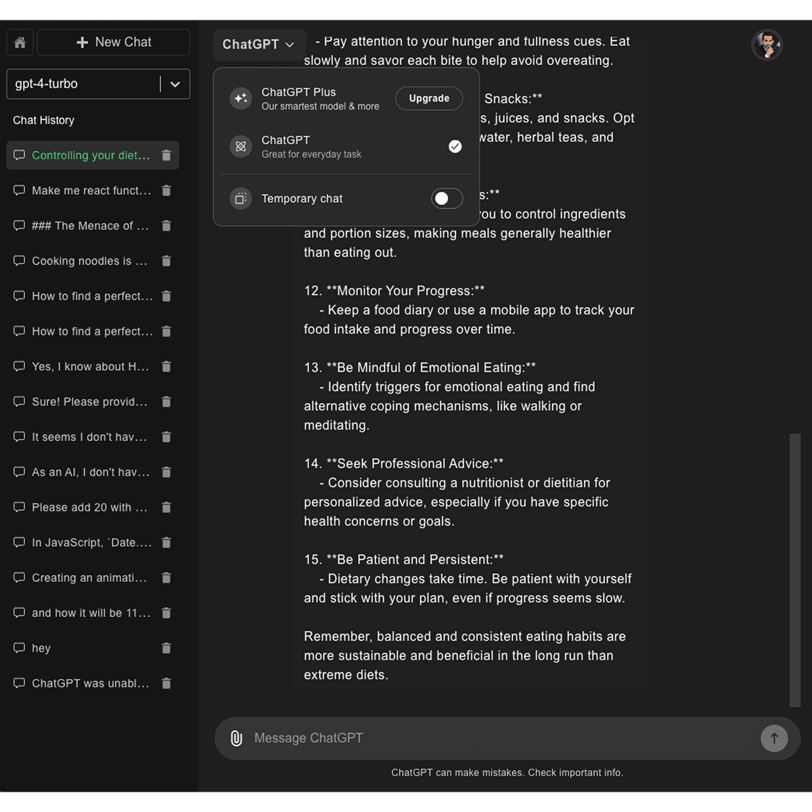Image resolution: width=812 pixels, height=812 pixels.
Task: Click the Temporary chat dashed-square icon
Action: (x=240, y=198)
